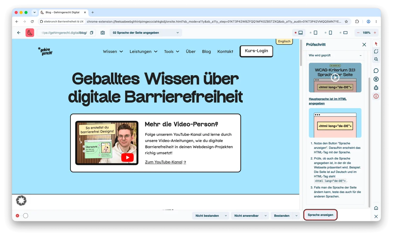393x237 pixels.
Task: Click the dashed circle icon in bottom bar
Action: tap(26, 216)
